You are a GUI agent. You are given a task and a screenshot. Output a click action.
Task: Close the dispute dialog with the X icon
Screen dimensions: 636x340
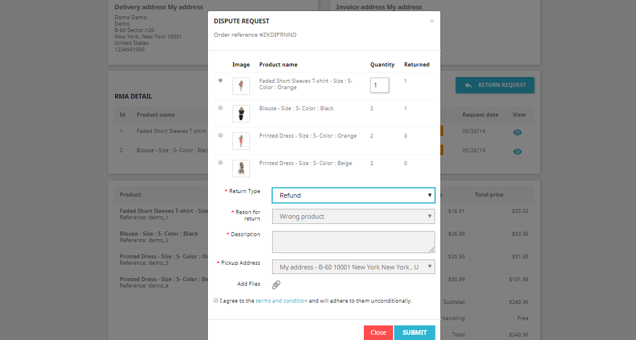pos(432,21)
